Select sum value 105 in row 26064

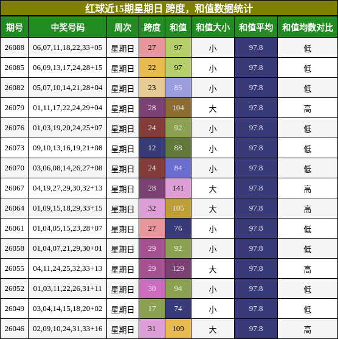(178, 208)
